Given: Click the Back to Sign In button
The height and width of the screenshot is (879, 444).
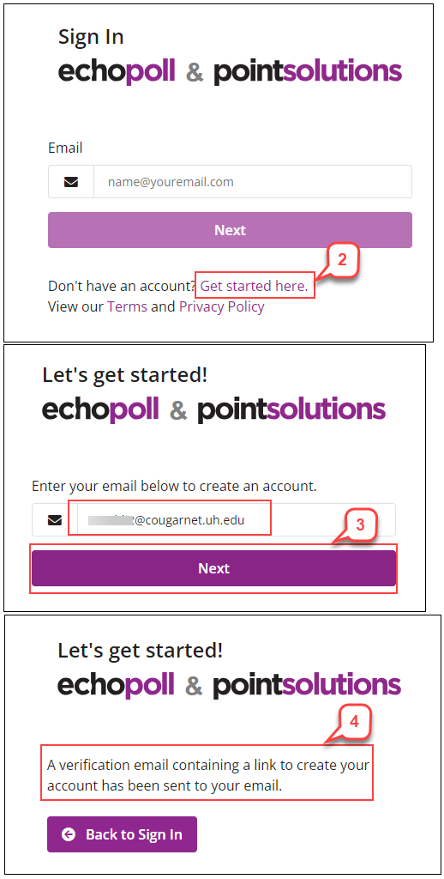Looking at the screenshot, I should click(x=122, y=834).
